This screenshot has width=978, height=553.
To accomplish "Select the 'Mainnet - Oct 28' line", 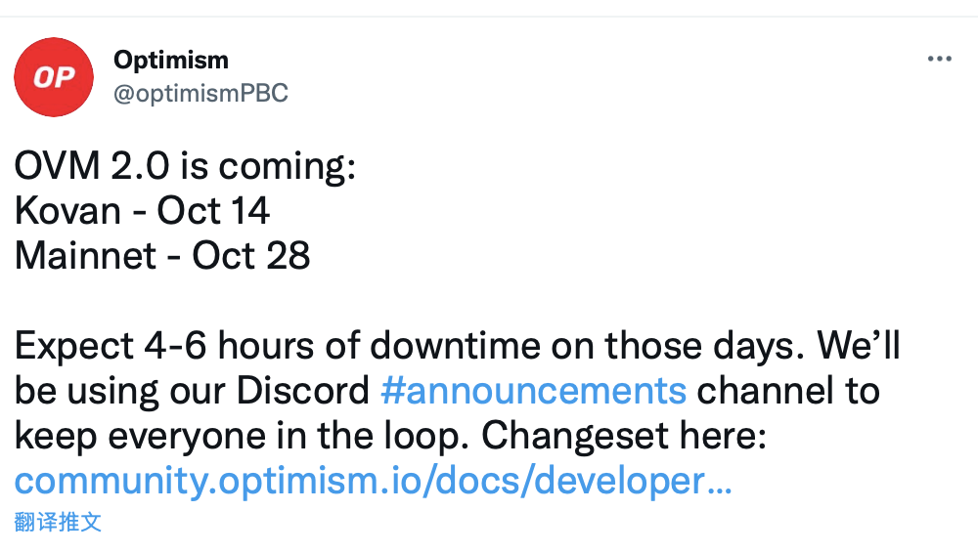I will 162,256.
